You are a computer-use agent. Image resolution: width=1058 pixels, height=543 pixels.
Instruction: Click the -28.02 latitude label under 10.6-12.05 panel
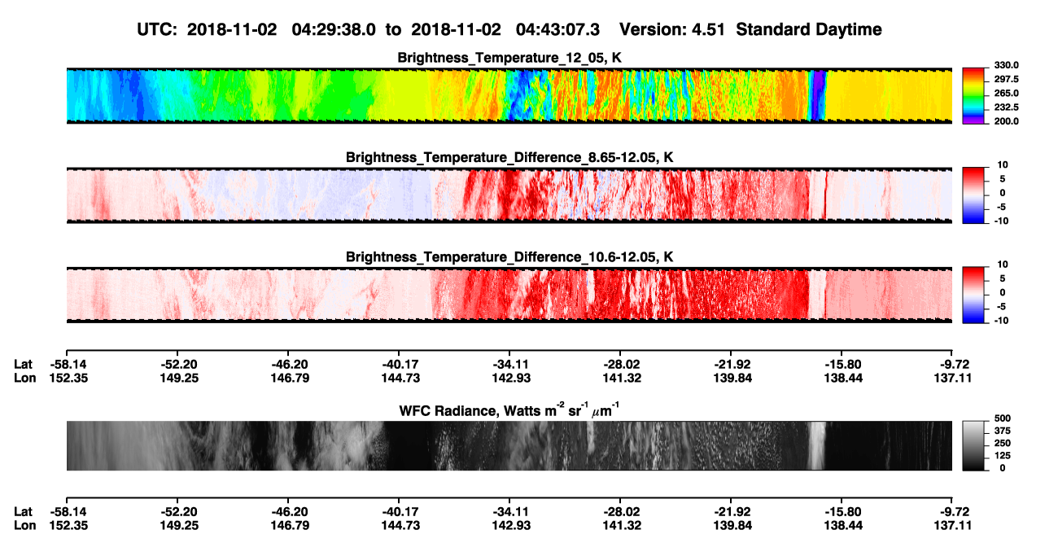[x=620, y=364]
